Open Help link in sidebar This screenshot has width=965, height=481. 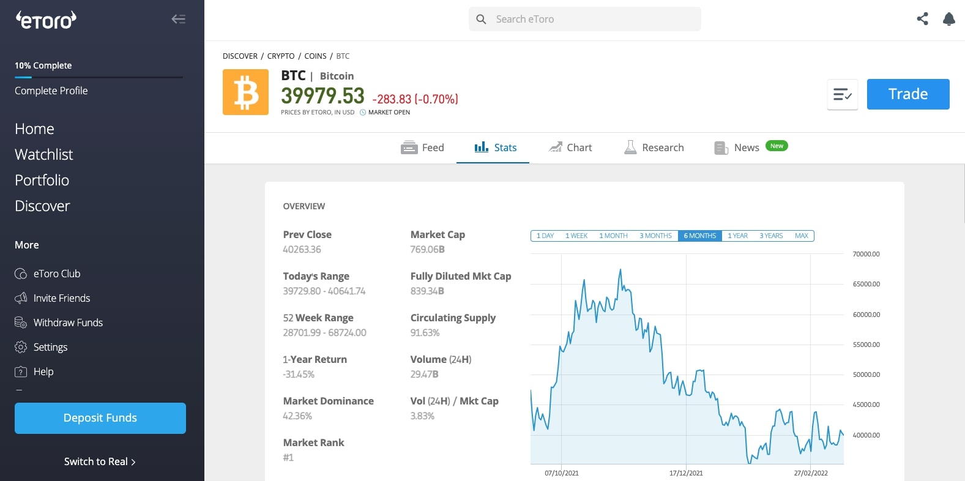(43, 371)
